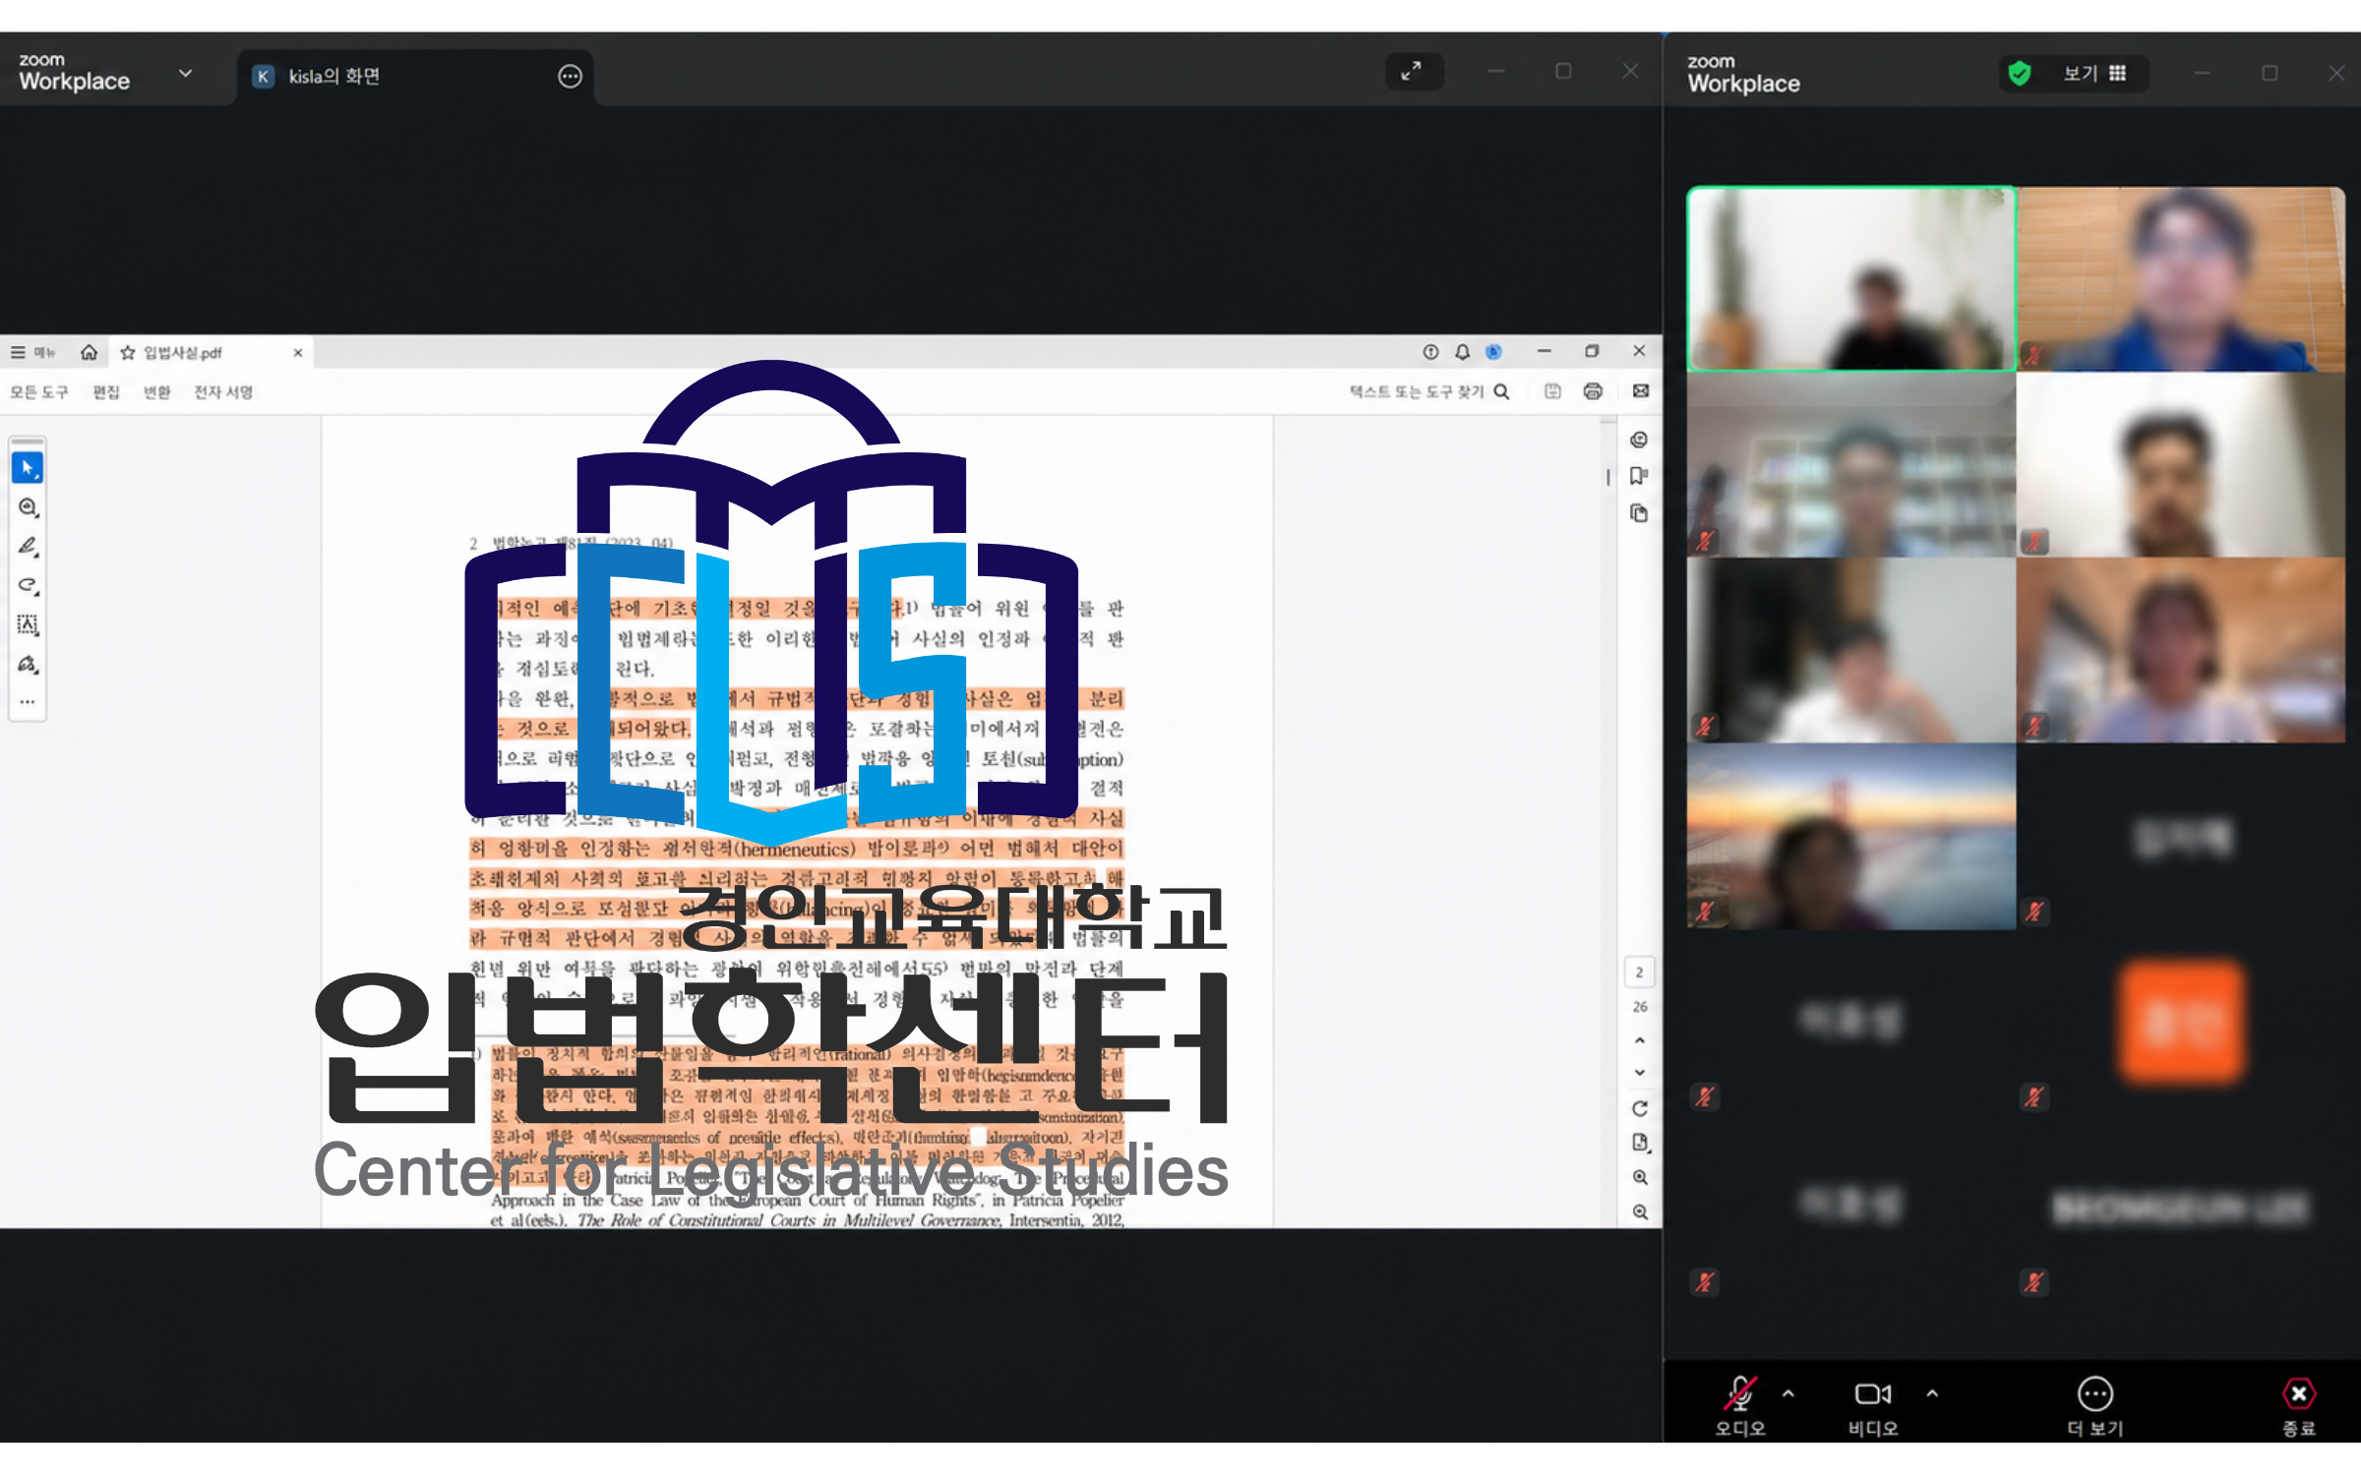Unmute microphone with the 오디오 button

(1740, 1406)
